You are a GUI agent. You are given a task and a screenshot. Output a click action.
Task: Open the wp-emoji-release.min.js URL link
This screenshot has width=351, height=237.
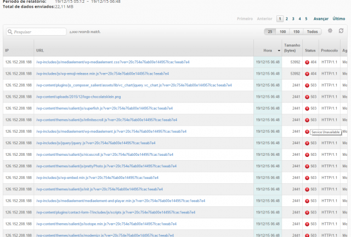point(103,74)
